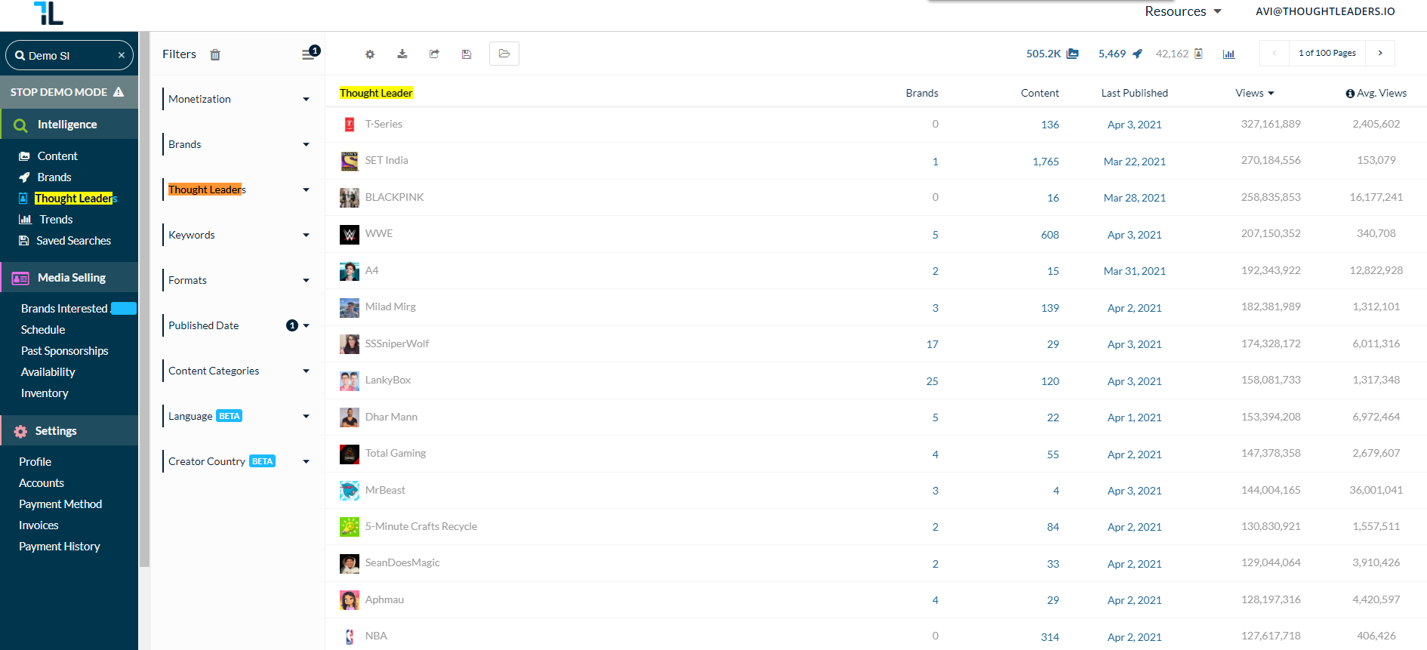Toggle the filter list icon with badge
The height and width of the screenshot is (650, 1427).
pyautogui.click(x=310, y=54)
